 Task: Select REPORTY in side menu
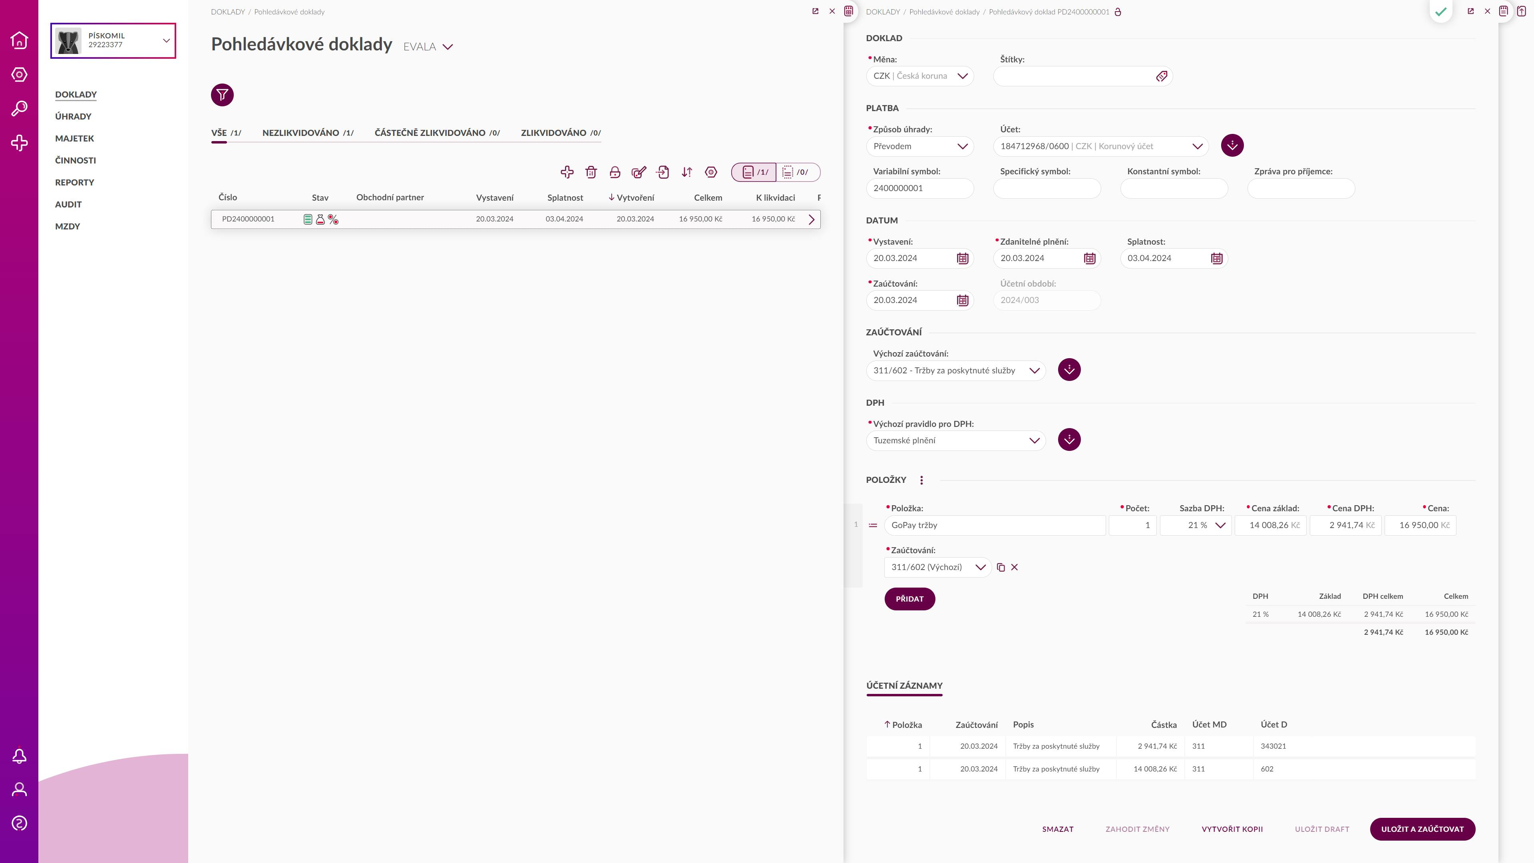74,183
